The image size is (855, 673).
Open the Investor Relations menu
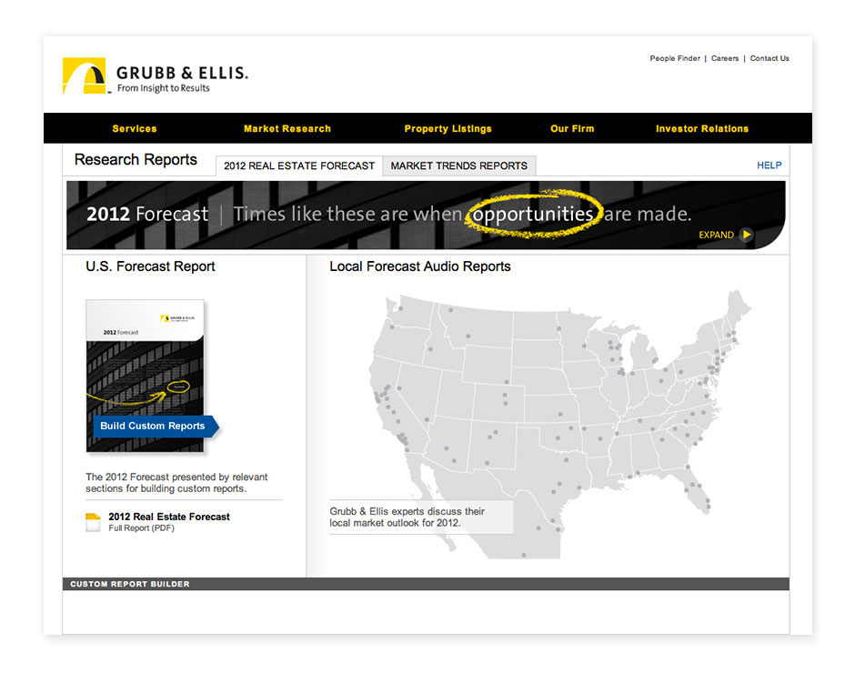[702, 129]
